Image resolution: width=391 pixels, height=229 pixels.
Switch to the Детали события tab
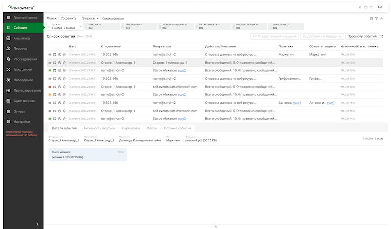[64, 128]
